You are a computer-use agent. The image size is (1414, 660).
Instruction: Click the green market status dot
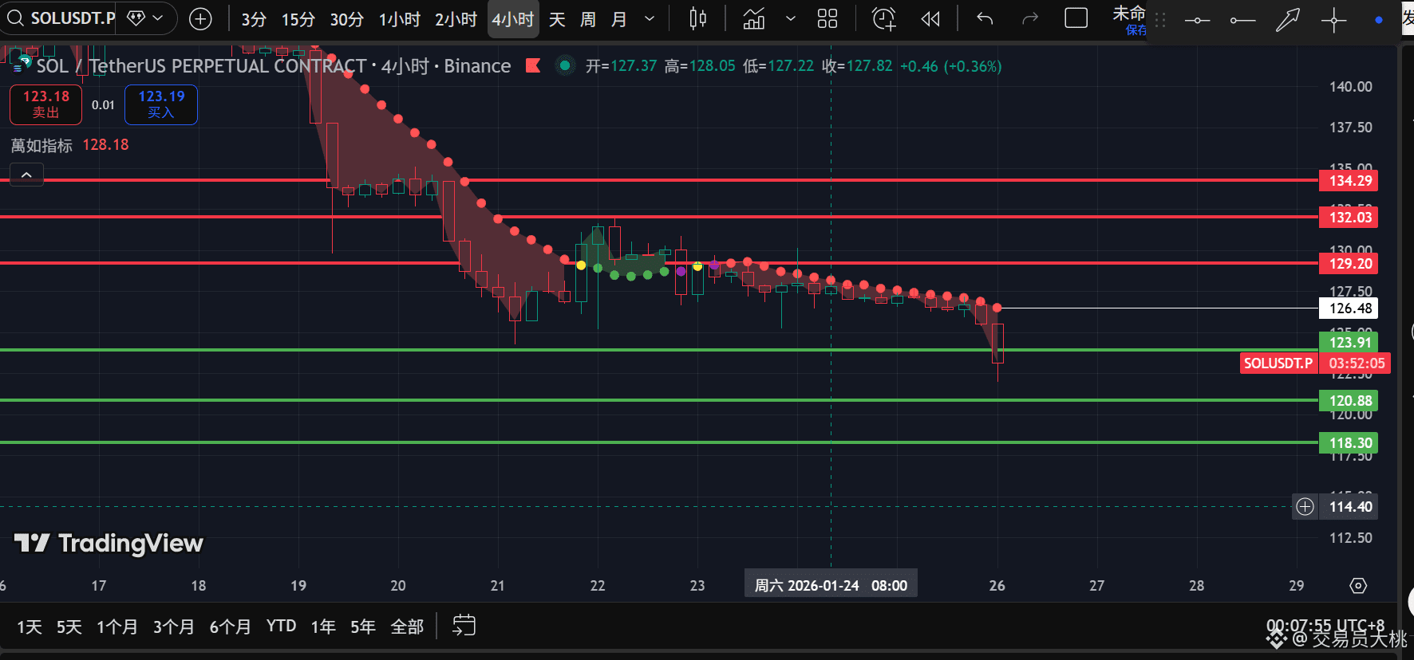(565, 66)
